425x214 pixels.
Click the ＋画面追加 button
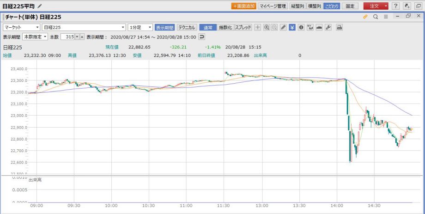243,6
